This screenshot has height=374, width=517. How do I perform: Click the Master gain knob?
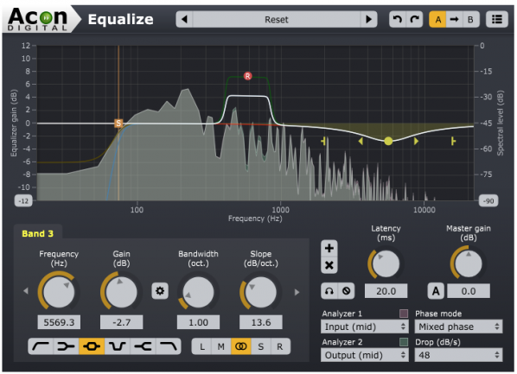(469, 263)
